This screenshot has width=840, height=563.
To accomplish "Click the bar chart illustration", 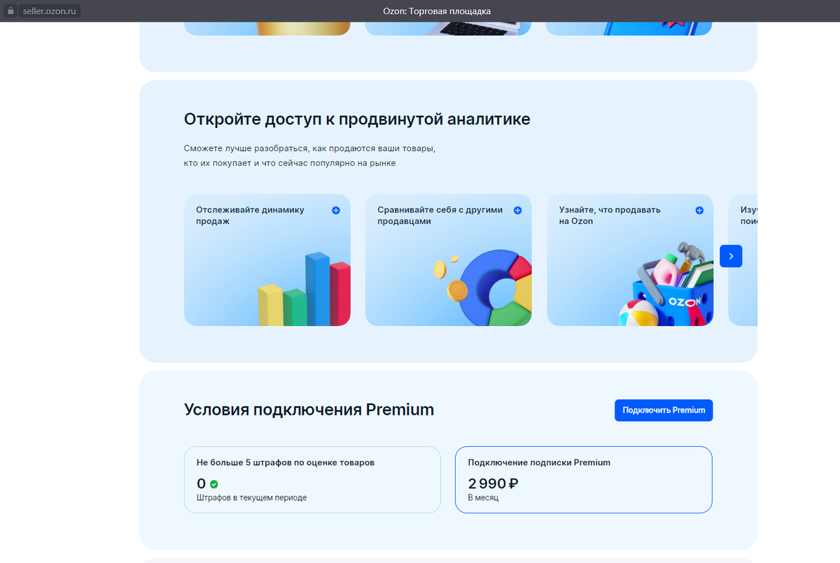I will [304, 290].
